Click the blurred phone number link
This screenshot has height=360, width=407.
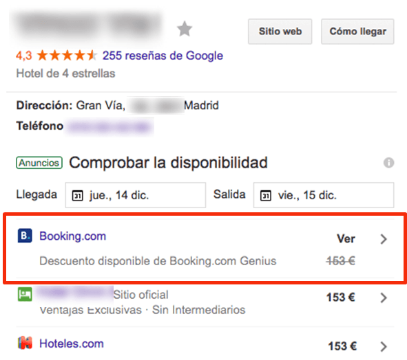(109, 126)
